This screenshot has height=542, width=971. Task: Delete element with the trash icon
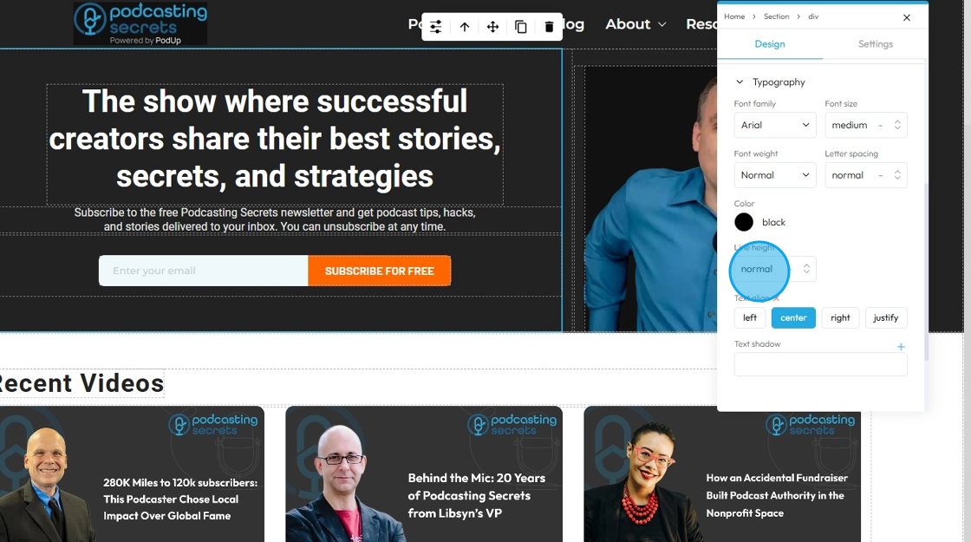coord(549,27)
